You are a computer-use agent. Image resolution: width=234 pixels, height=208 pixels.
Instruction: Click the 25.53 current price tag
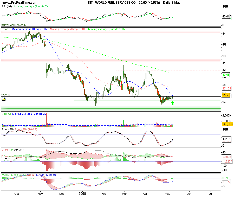(x=226, y=95)
